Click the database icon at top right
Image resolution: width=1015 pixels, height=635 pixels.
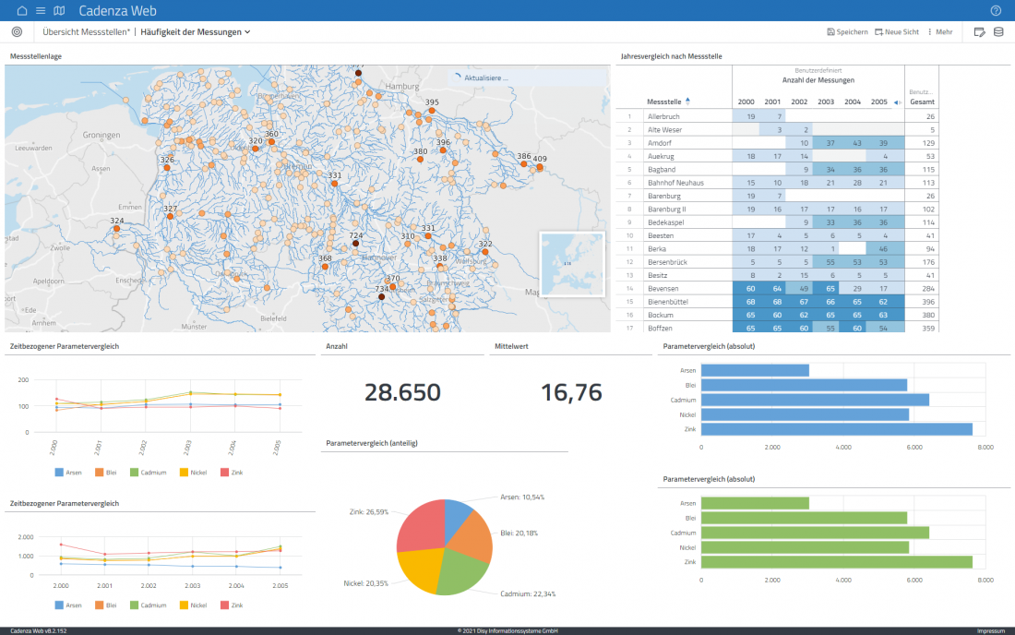click(x=1000, y=31)
